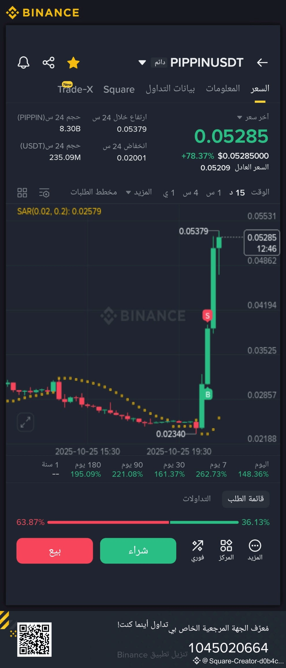Click the 24h low value 0.02001
The height and width of the screenshot is (668, 286).
[x=131, y=158]
